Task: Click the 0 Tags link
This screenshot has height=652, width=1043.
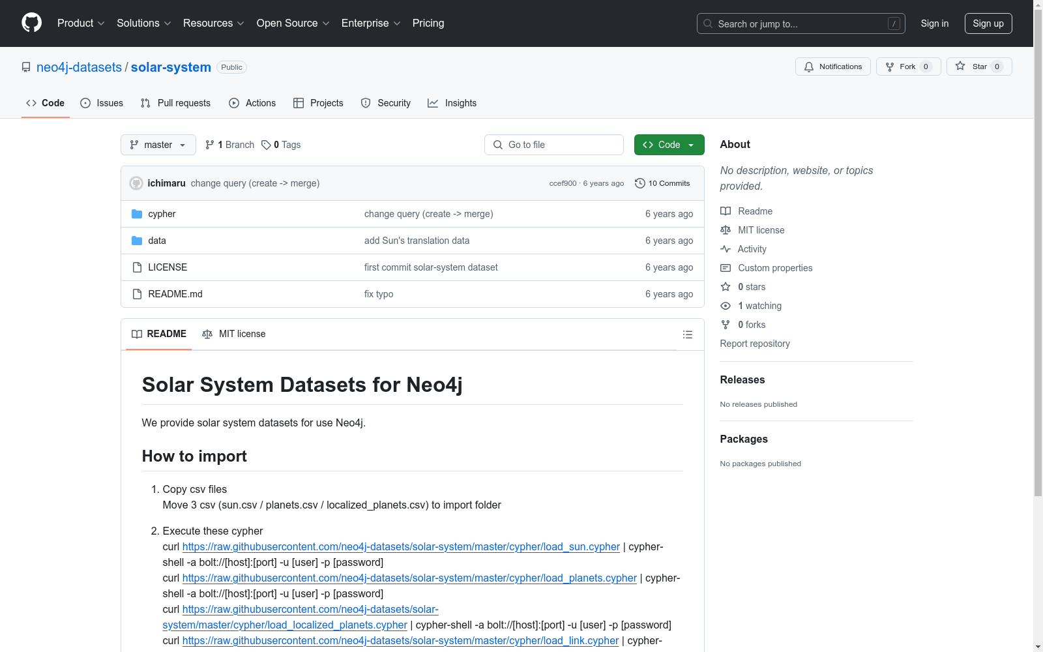Action: pyautogui.click(x=281, y=145)
